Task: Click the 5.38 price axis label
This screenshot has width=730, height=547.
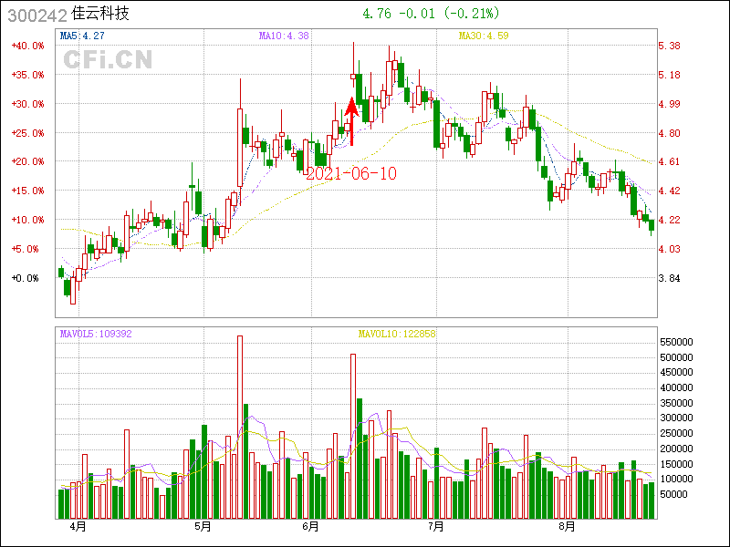Action: (670, 46)
